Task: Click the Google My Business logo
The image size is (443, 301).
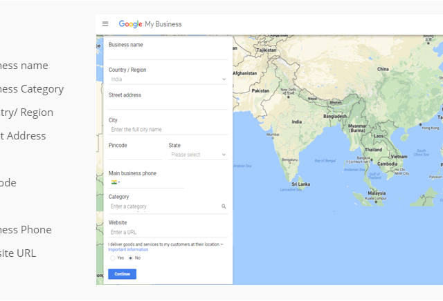Action: [x=150, y=24]
